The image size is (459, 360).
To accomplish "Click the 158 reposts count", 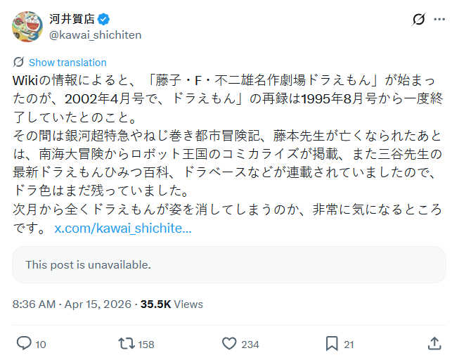I will click(146, 345).
